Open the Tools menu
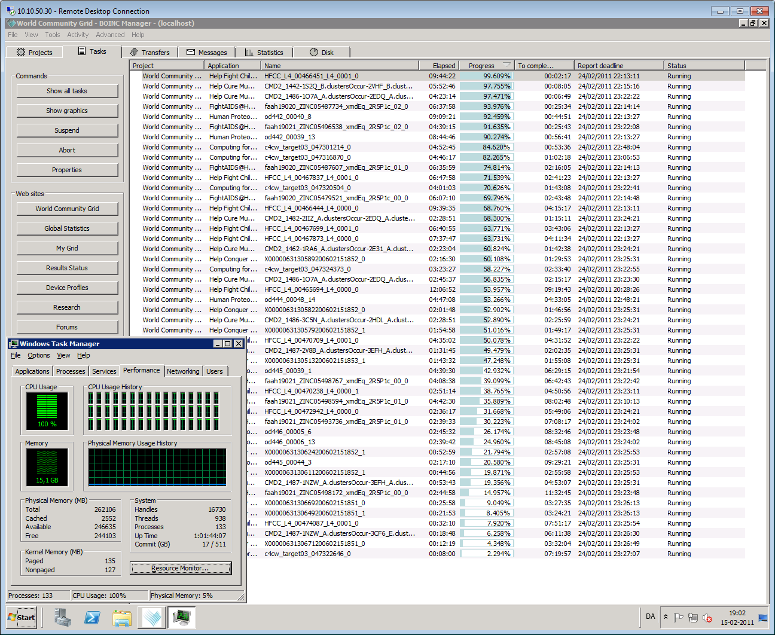Screen dimensions: 775x635 coord(53,35)
